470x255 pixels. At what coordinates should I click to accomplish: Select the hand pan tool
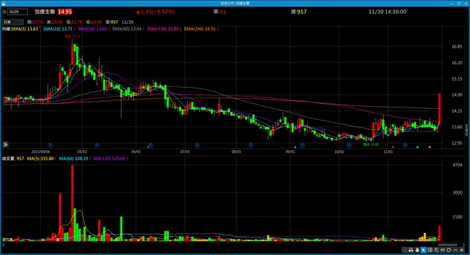[x=417, y=250]
